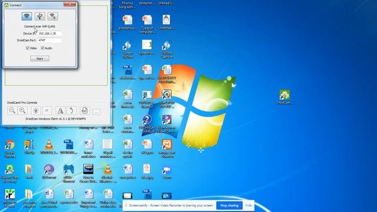Click the save JPG snapshot control
Image resolution: width=377 pixels, height=212 pixels.
click(85, 111)
